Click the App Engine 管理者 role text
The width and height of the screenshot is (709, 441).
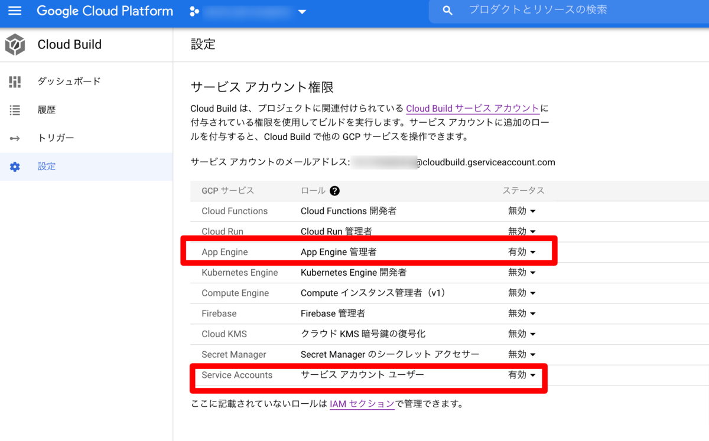[339, 252]
